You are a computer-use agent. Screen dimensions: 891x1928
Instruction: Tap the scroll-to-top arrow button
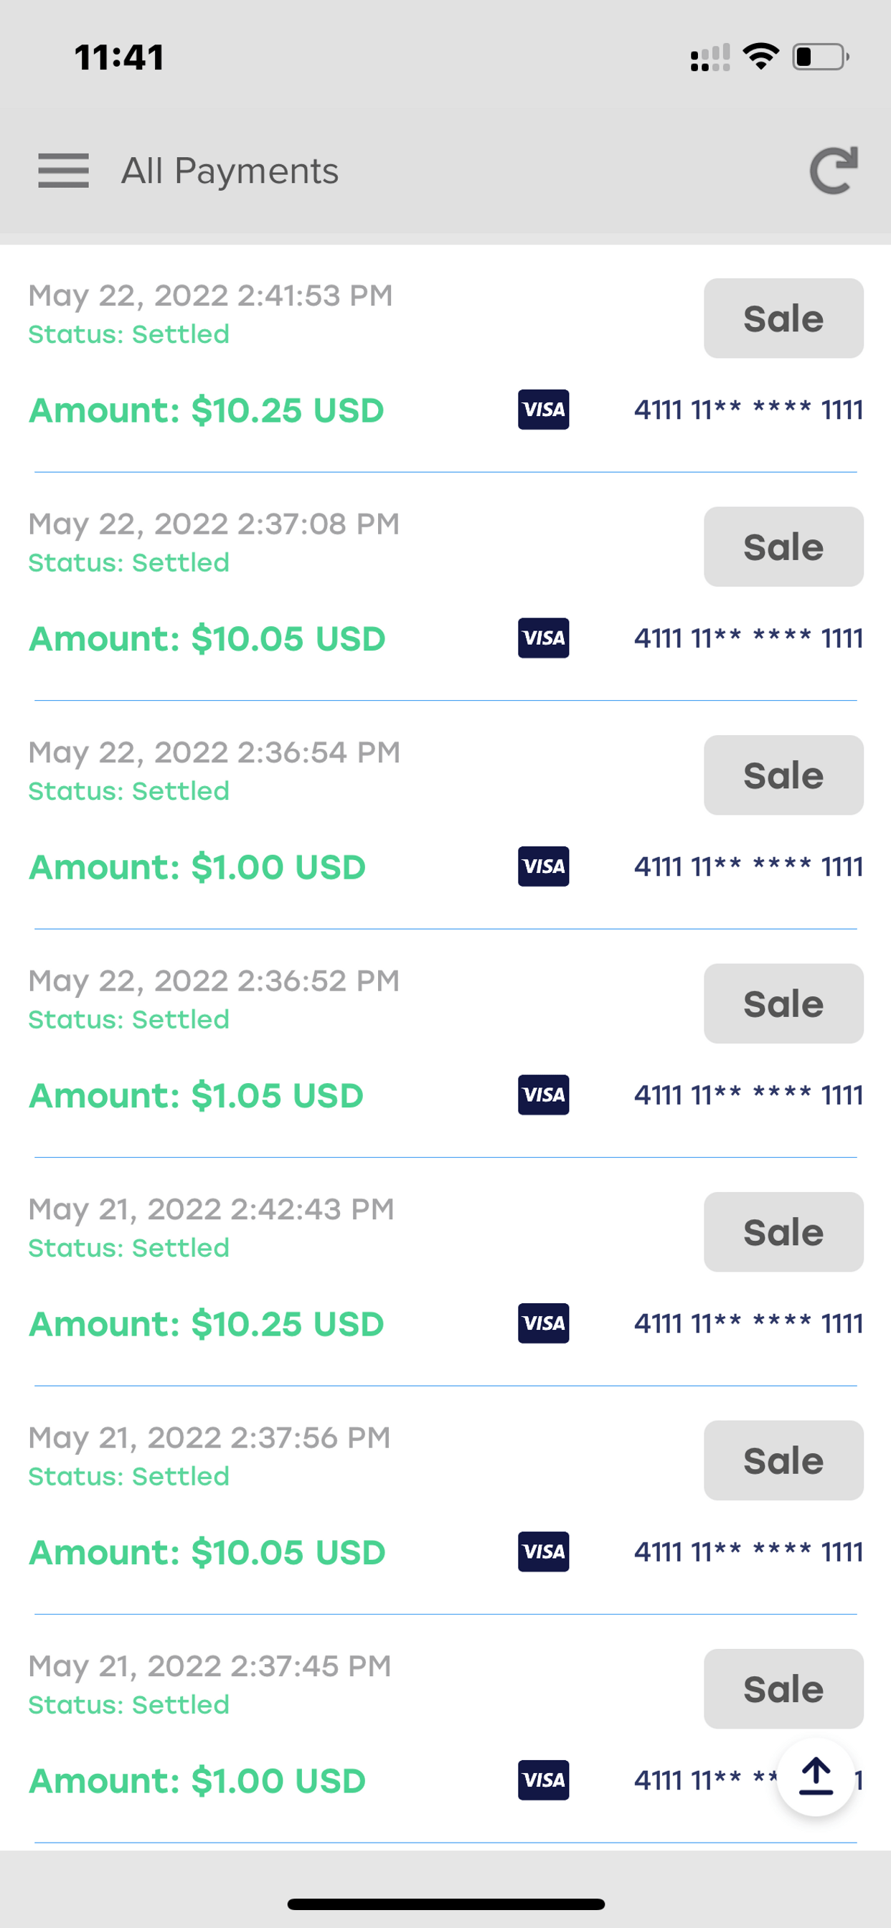[816, 1777]
